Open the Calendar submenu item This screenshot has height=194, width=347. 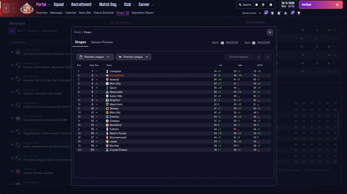(x=71, y=13)
